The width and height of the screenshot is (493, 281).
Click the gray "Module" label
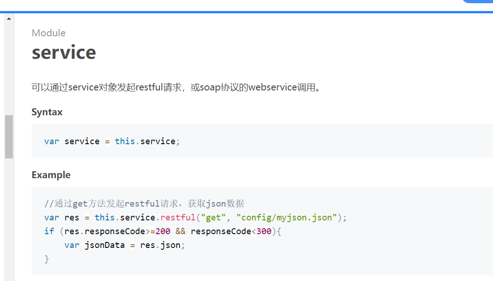click(48, 33)
